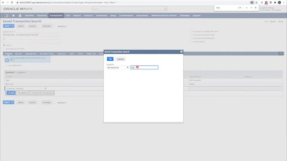The image size is (287, 161).
Task: Switch to the Audience tab
Action: 61,54
